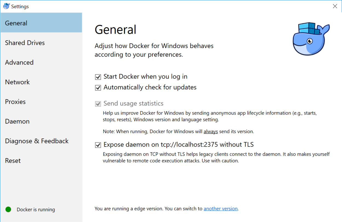Viewport: 342px width, 222px height.
Task: Select the Proxies section
Action: point(15,102)
